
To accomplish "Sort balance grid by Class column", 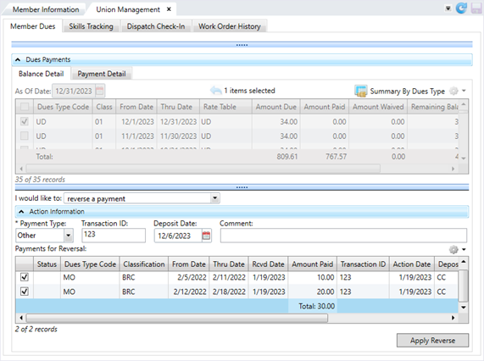I will click(104, 107).
